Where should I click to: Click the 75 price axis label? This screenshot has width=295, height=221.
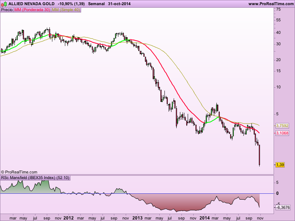tap(279, 10)
